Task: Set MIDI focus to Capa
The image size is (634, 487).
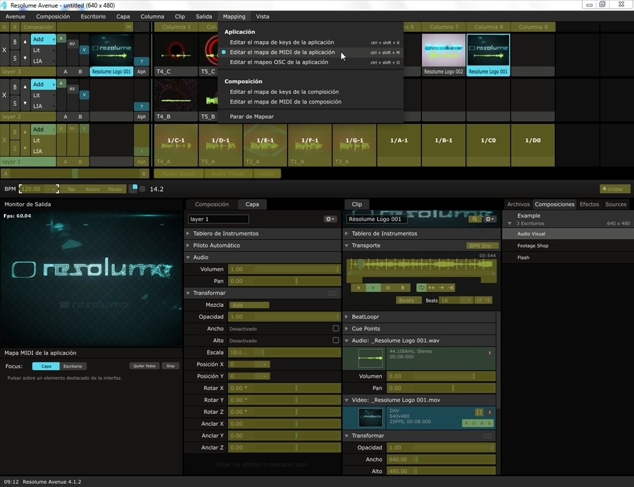Action: (46, 366)
